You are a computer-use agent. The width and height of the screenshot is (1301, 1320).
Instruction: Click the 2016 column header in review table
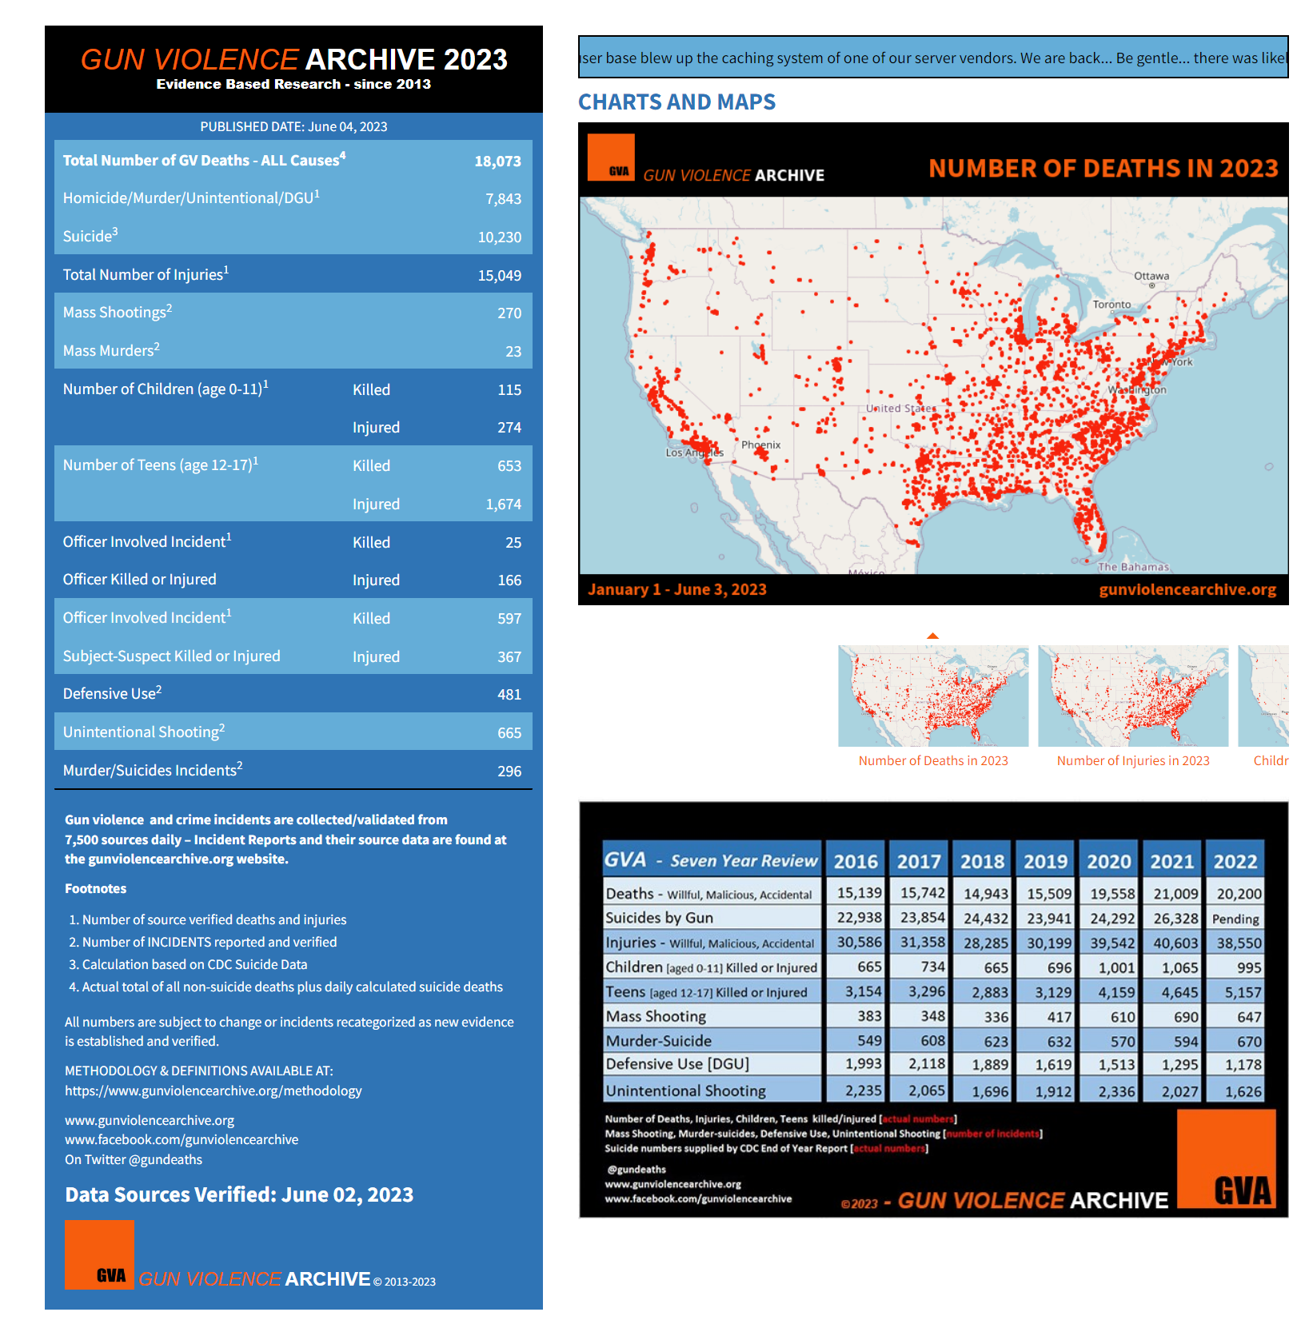point(856,860)
